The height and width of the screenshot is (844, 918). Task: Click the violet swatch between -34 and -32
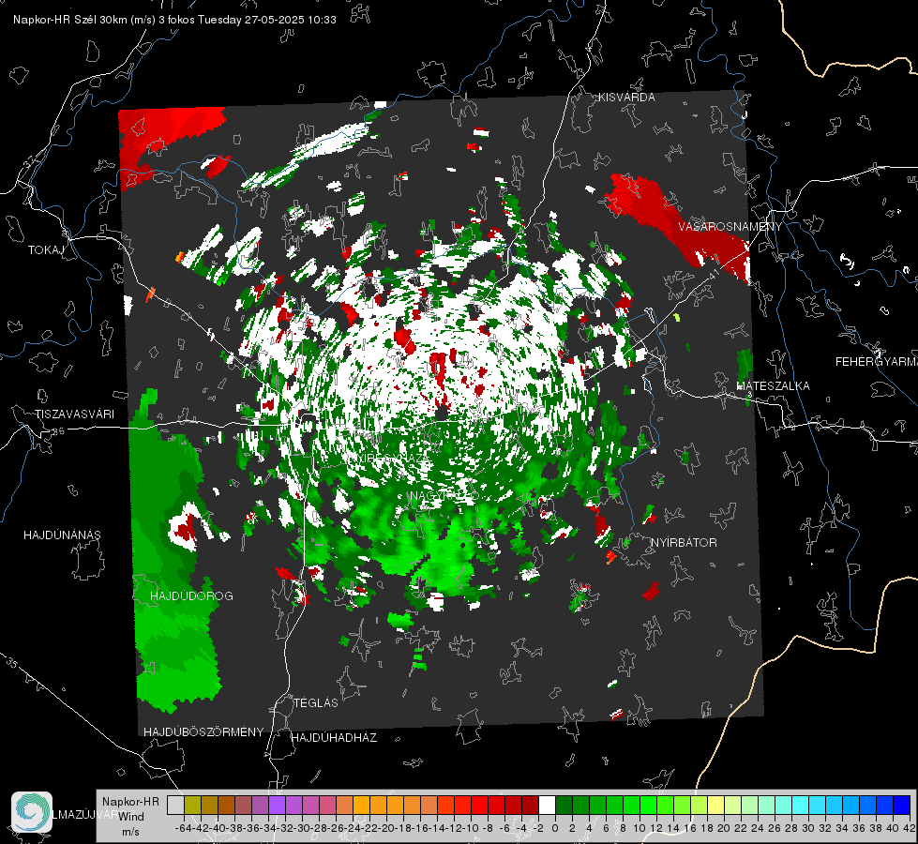click(277, 805)
